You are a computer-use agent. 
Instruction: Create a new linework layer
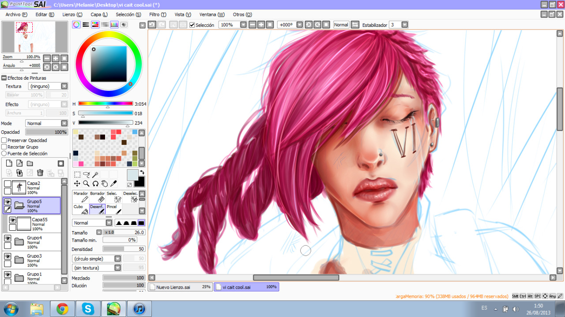pyautogui.click(x=19, y=163)
